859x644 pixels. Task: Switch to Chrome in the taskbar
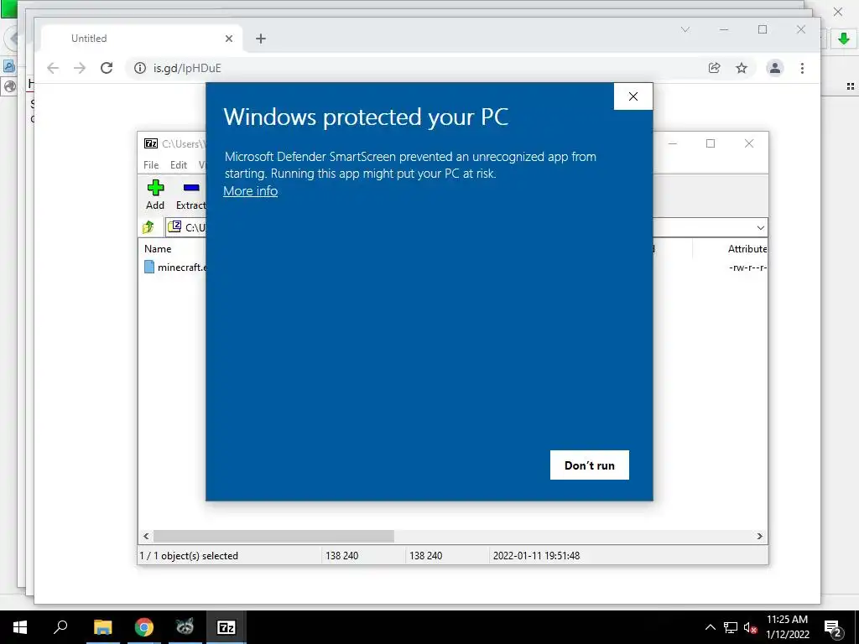(x=144, y=627)
